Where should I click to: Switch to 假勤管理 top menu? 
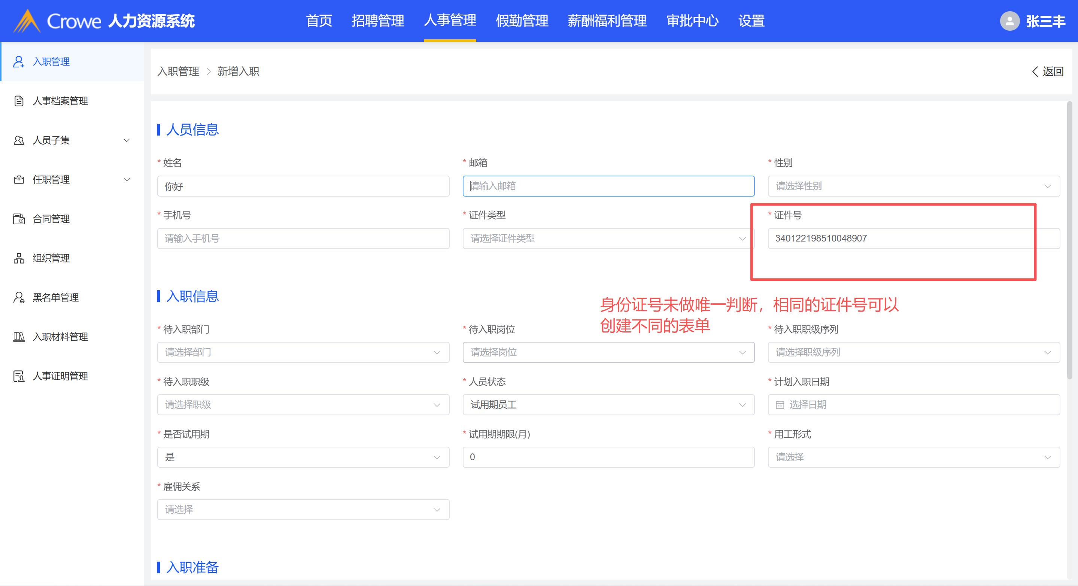click(x=522, y=21)
